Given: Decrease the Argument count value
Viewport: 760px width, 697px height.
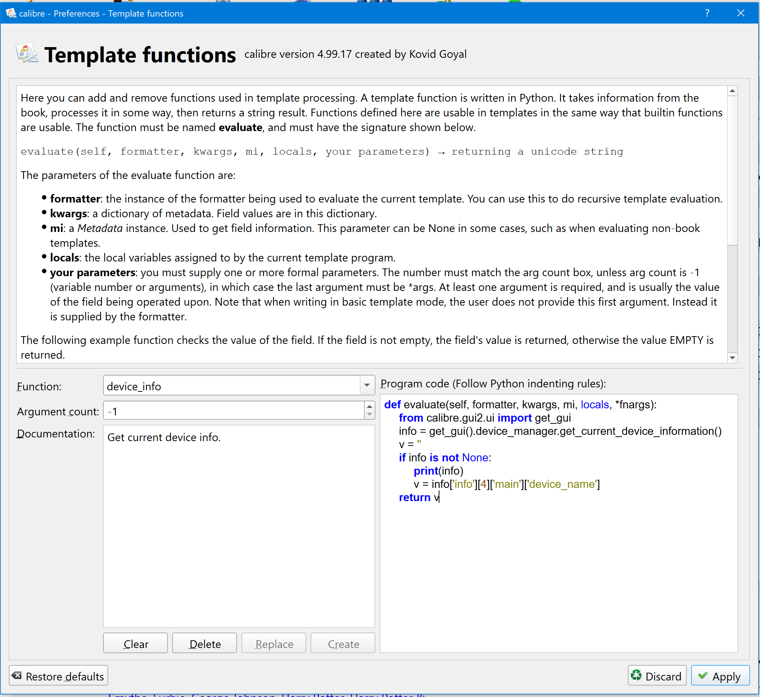Looking at the screenshot, I should click(370, 415).
